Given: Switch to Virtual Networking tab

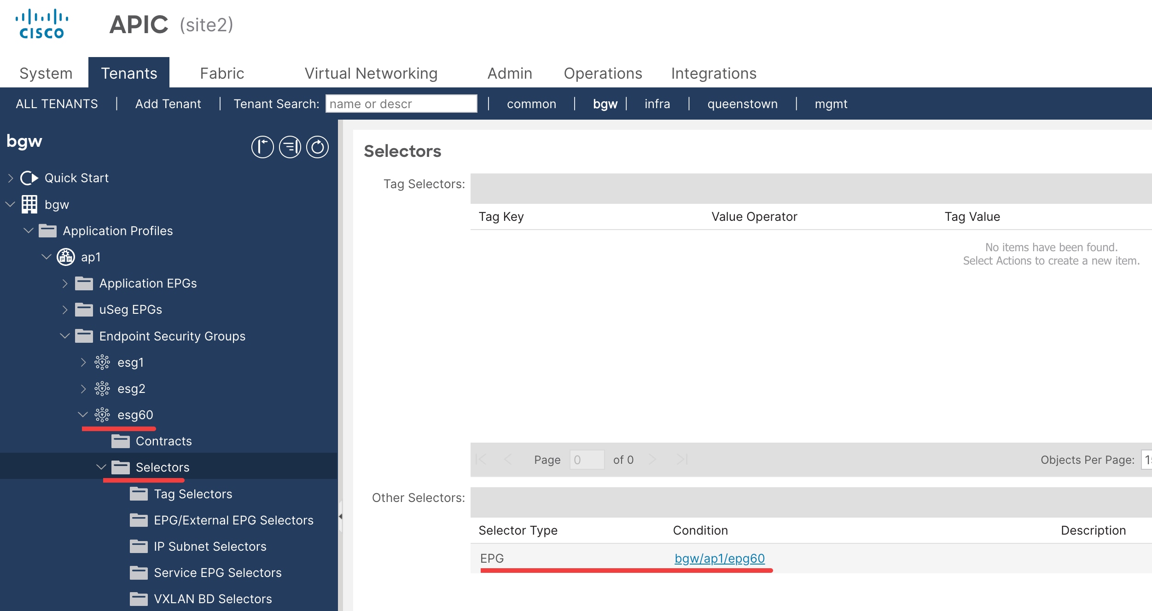Looking at the screenshot, I should [371, 73].
